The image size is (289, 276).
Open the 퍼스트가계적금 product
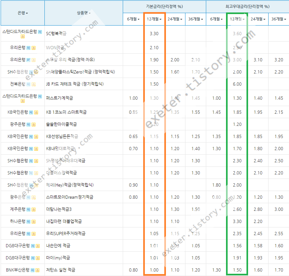point(59,98)
